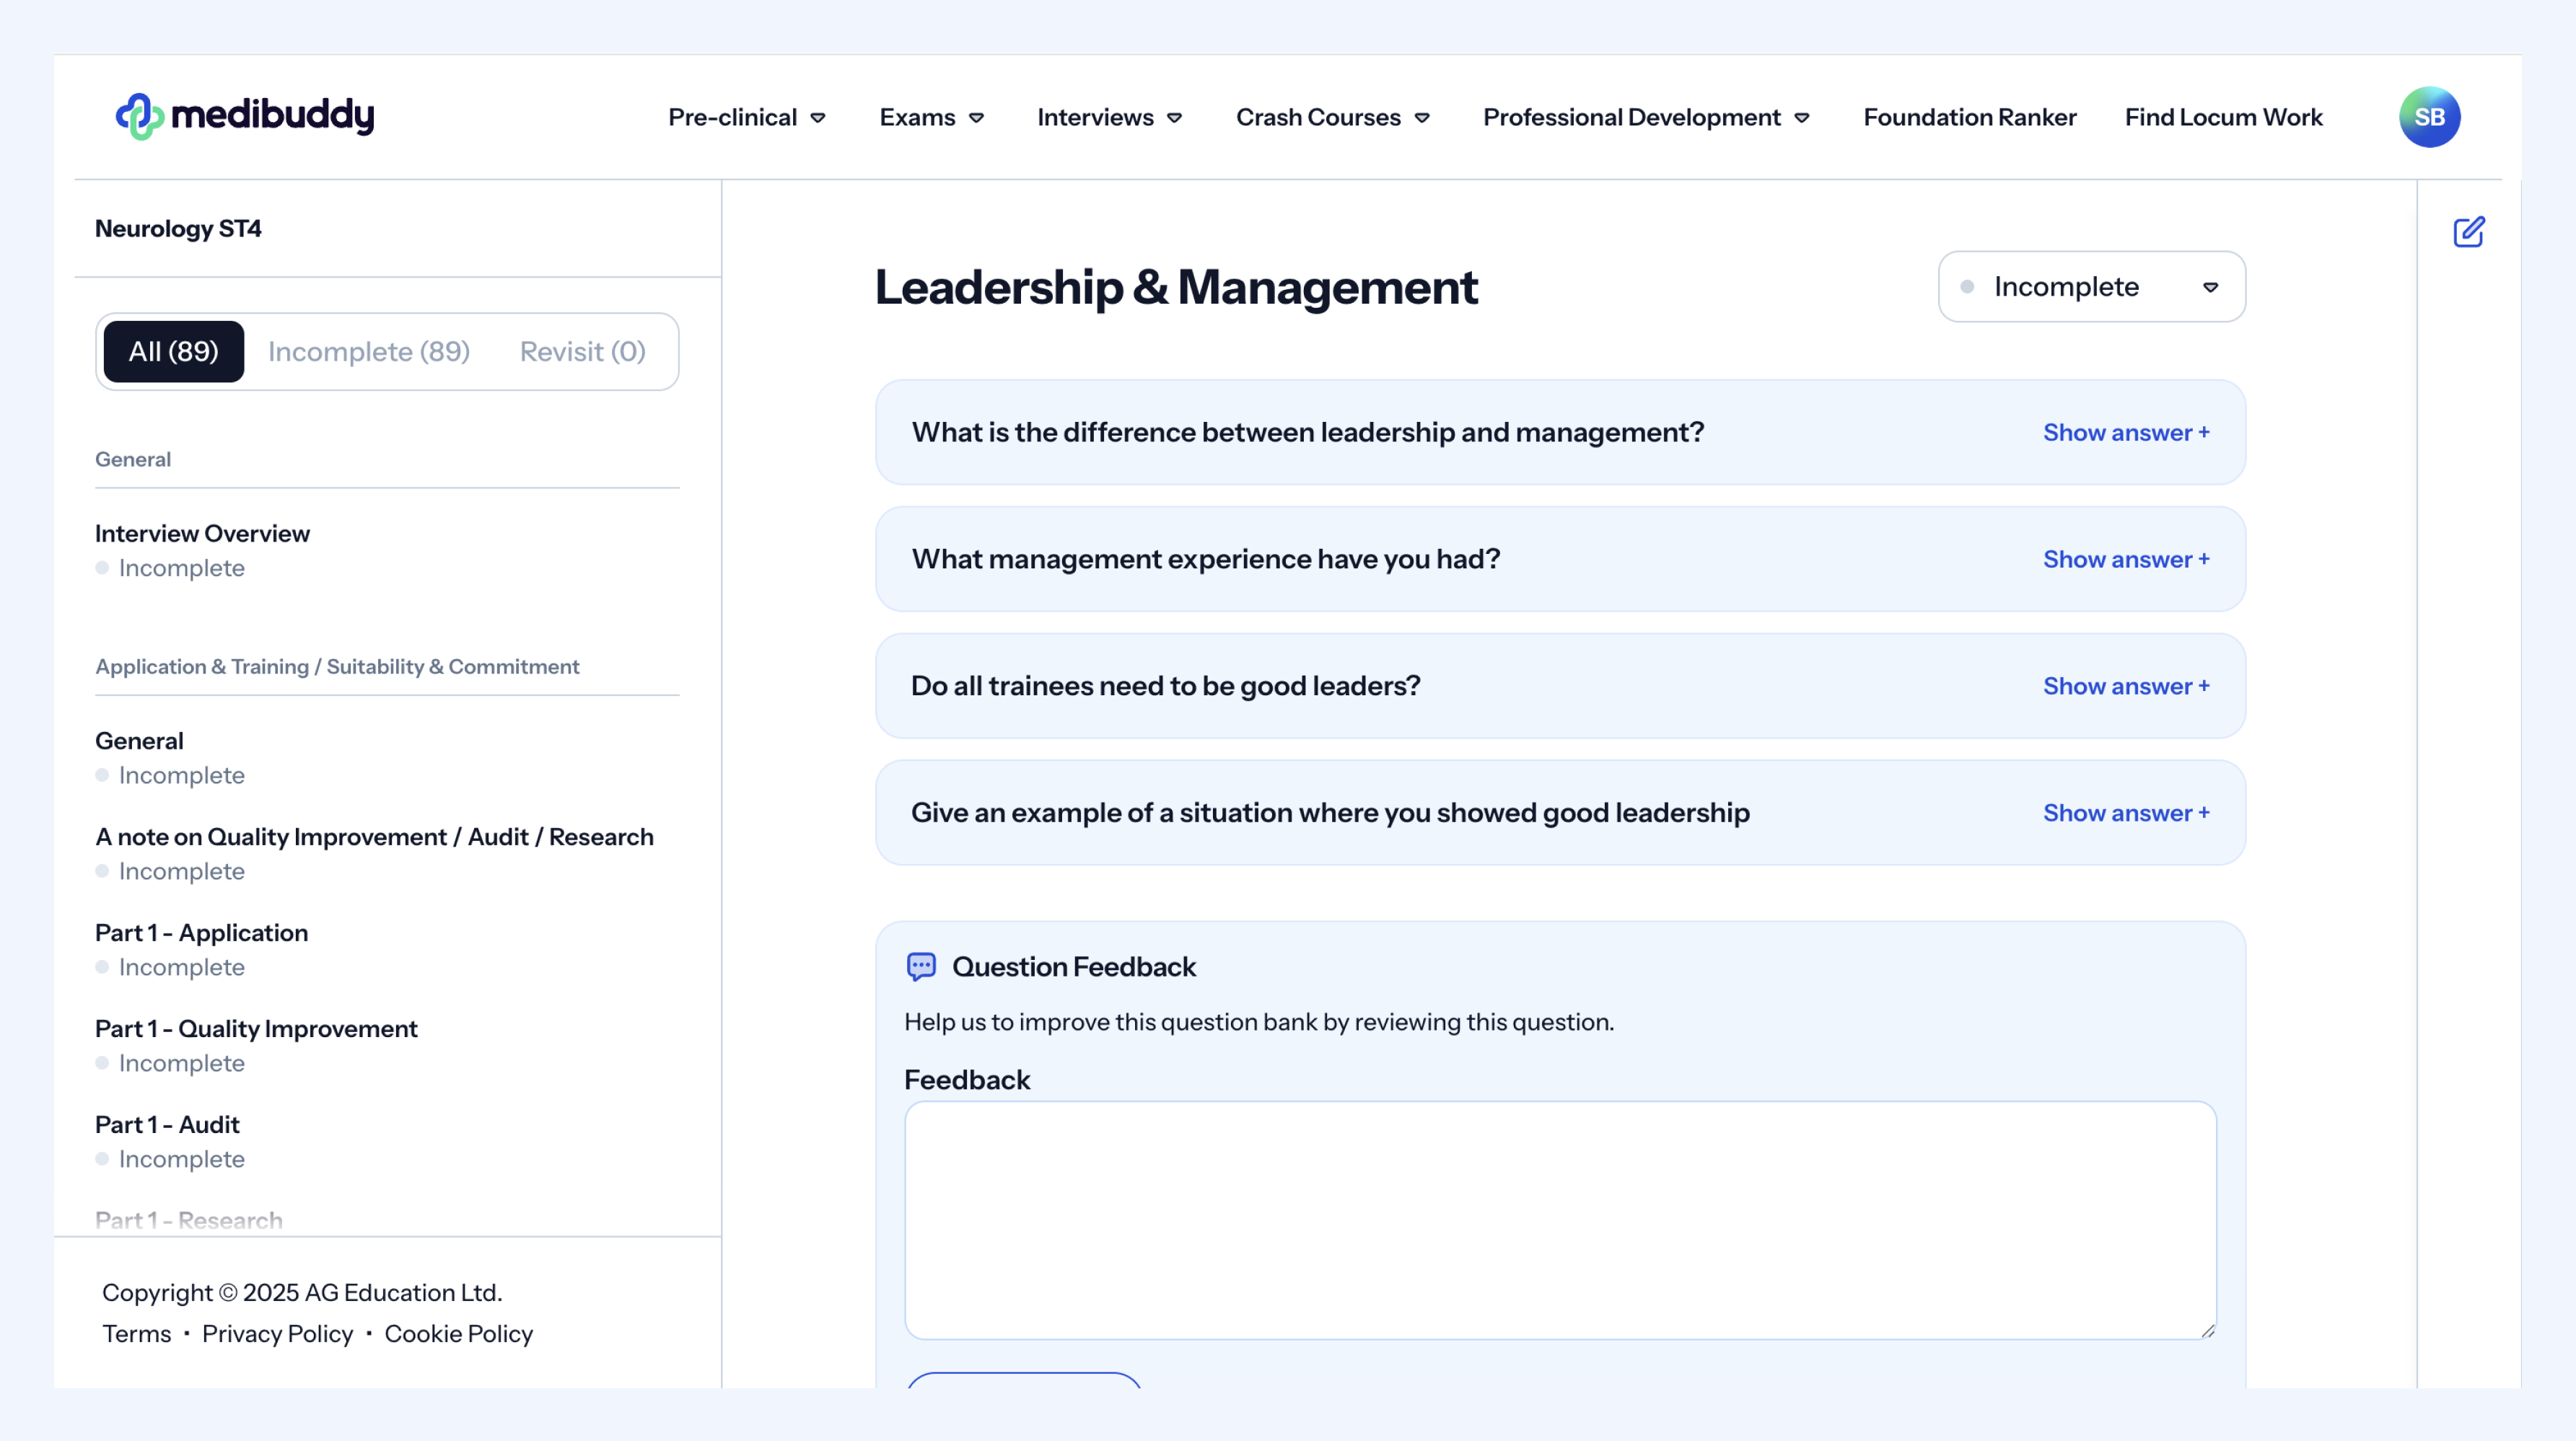The height and width of the screenshot is (1441, 2576).
Task: Show answer for leadership vs management difference
Action: tap(2125, 433)
